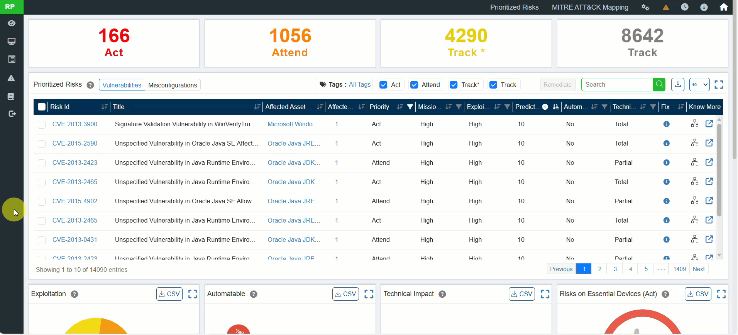Open the CVE-2015-2590 risk link
Screen dimensions: 738x335
click(x=75, y=143)
